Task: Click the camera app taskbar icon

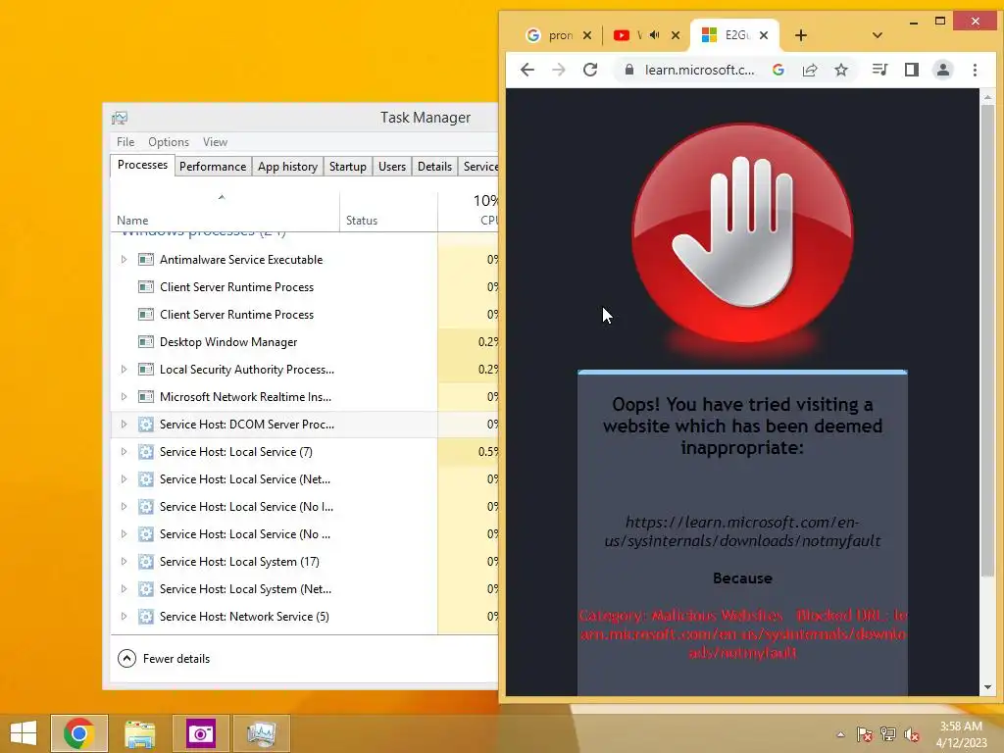Action: (x=200, y=733)
